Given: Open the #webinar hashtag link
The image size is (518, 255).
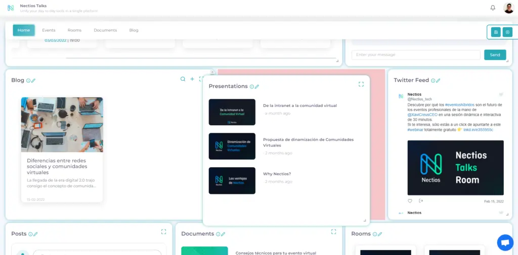Looking at the screenshot, I should [x=416, y=130].
